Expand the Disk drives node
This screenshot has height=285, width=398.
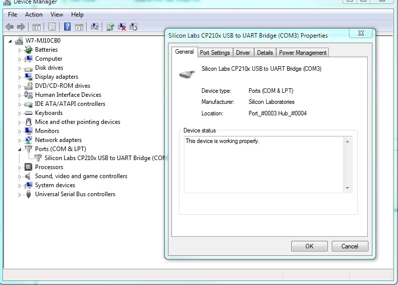click(20, 68)
